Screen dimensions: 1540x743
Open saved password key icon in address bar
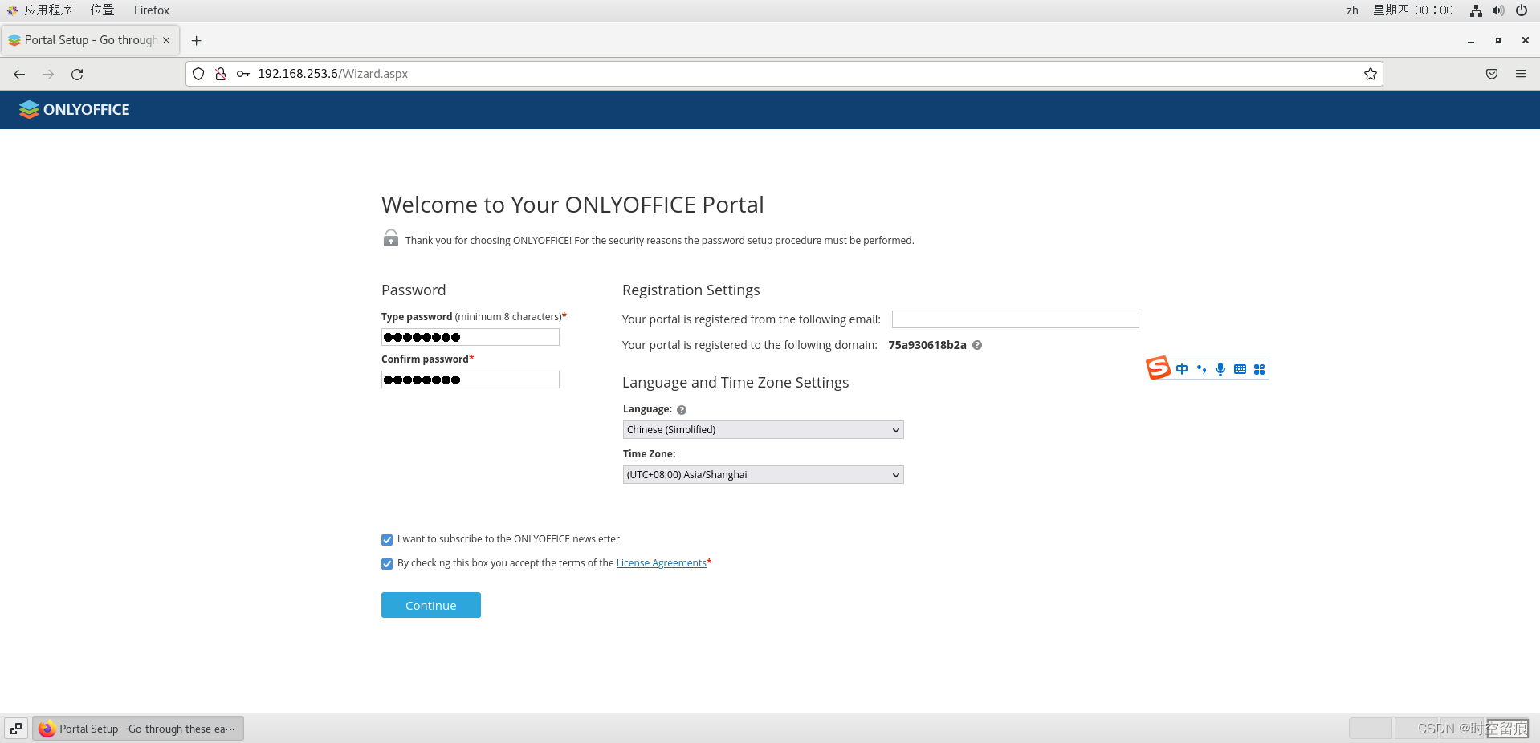pyautogui.click(x=242, y=74)
